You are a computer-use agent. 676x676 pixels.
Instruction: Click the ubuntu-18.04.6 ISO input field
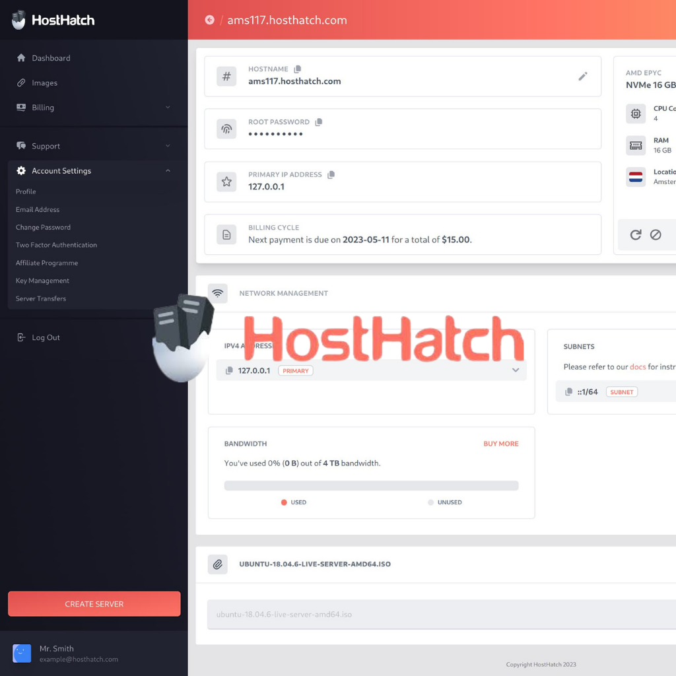click(x=442, y=615)
